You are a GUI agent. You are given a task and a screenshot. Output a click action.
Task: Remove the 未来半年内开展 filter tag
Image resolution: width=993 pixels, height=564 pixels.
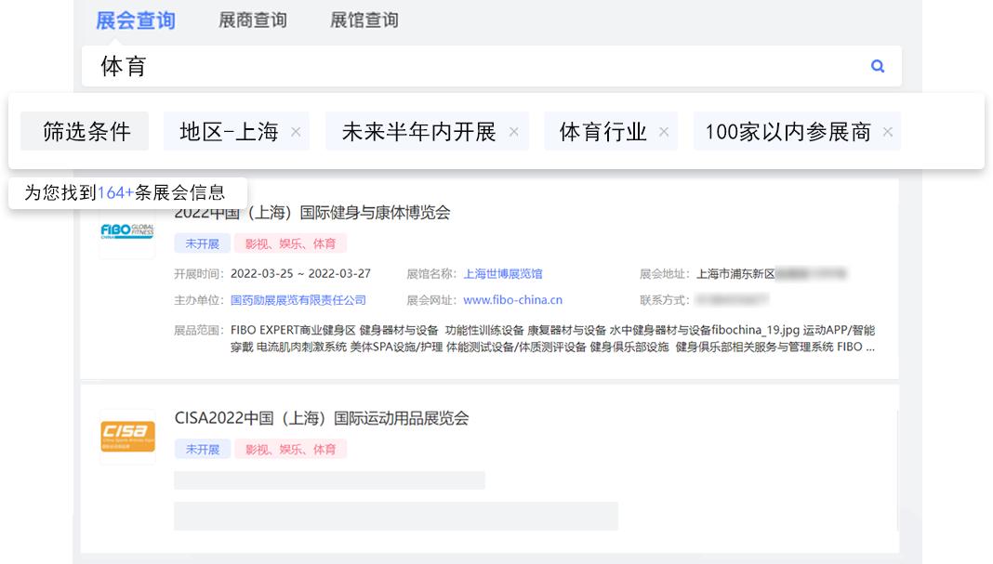[x=514, y=131]
